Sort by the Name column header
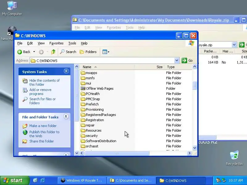 pos(107,67)
